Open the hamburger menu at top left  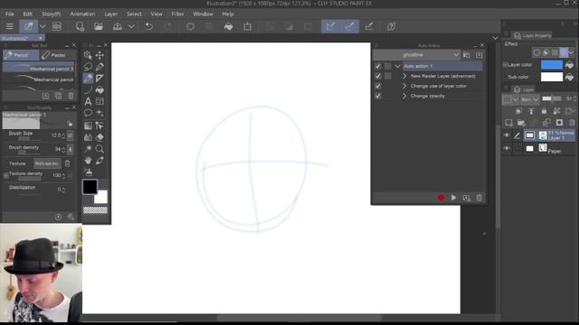tap(10, 26)
